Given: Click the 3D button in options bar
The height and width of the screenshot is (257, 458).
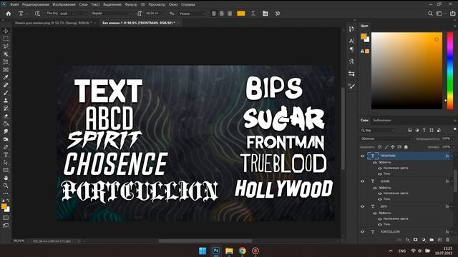Looking at the screenshot, I should click(277, 14).
